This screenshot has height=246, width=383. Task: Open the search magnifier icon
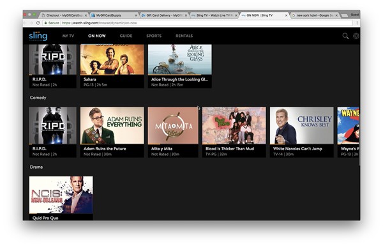(x=345, y=36)
